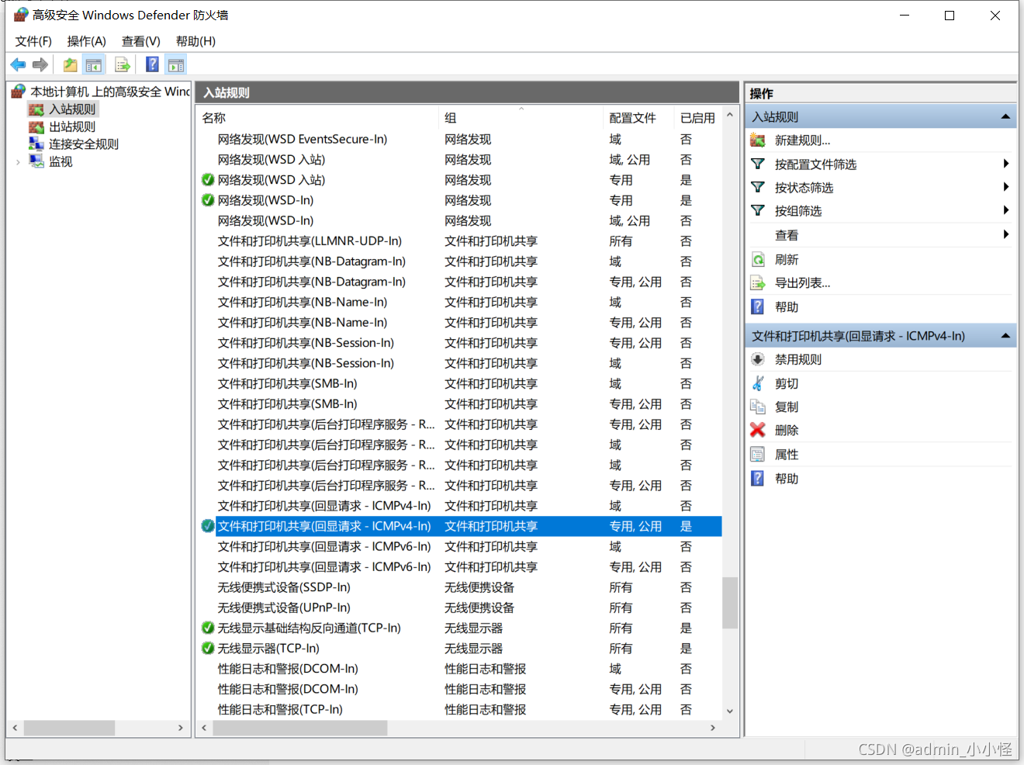Open the 查看(V) menu

tap(140, 41)
